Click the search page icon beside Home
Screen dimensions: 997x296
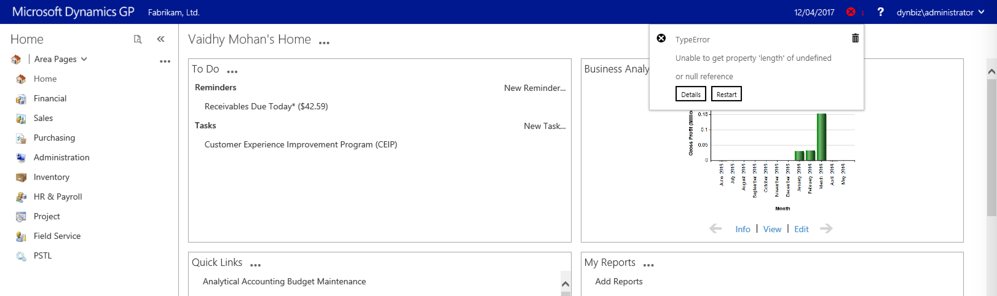click(137, 39)
